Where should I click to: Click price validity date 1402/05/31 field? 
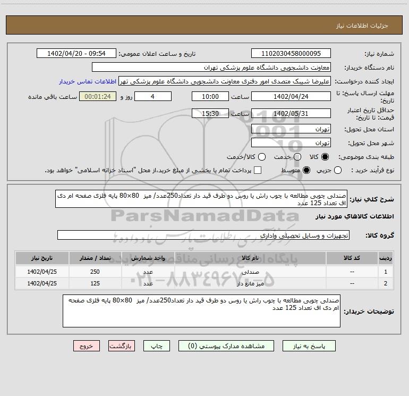point(291,113)
